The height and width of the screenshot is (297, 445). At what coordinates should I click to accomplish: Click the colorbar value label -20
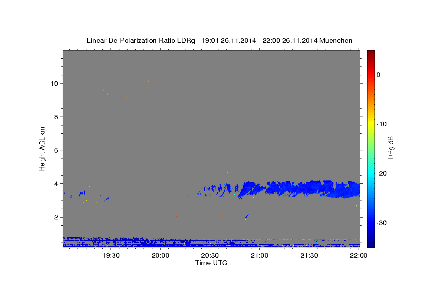coord(381,173)
